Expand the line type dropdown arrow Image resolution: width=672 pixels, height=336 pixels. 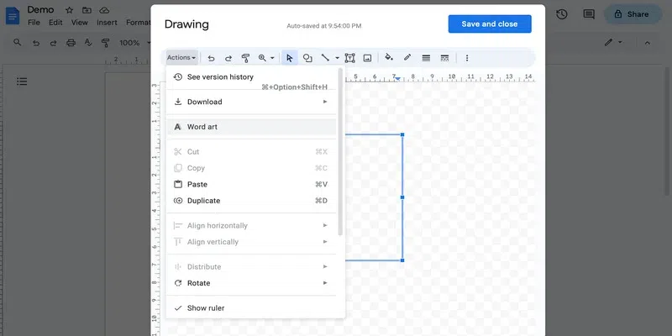[x=338, y=58]
